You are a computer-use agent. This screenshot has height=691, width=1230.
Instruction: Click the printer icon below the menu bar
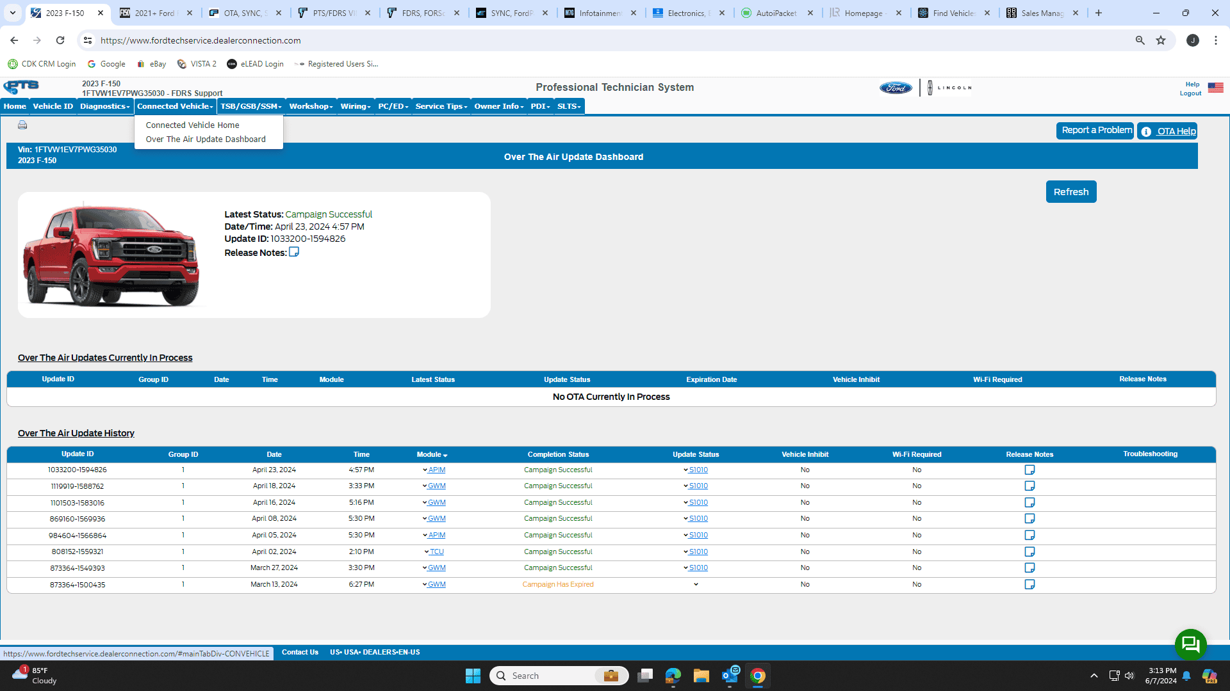click(22, 125)
